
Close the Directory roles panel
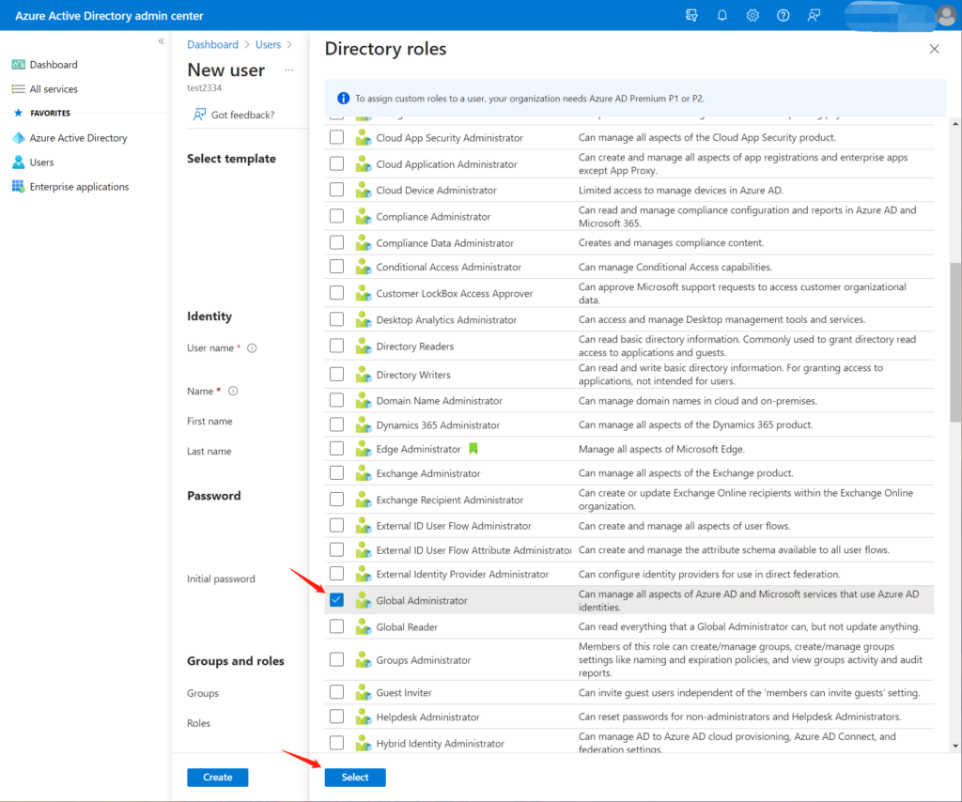pyautogui.click(x=934, y=49)
